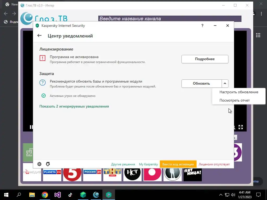Click the Подробнее button
267x200 pixels.
point(205,59)
